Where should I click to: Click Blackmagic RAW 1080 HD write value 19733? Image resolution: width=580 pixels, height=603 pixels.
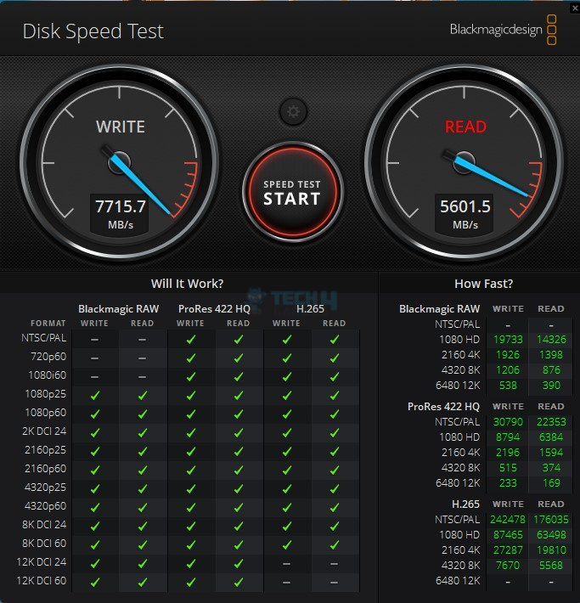pyautogui.click(x=508, y=340)
